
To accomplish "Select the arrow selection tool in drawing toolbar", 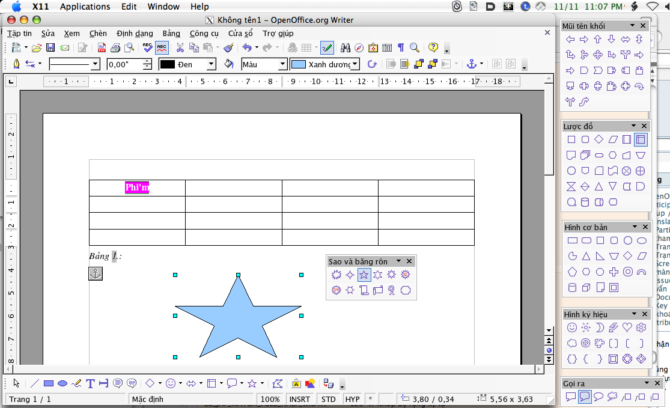I will point(16,383).
